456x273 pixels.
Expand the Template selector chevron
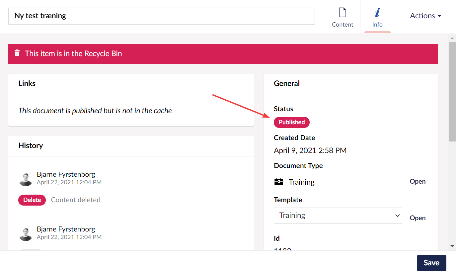pos(397,215)
